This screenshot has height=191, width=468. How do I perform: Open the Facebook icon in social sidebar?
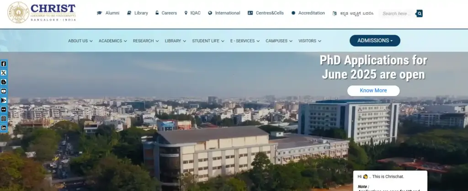[4, 64]
